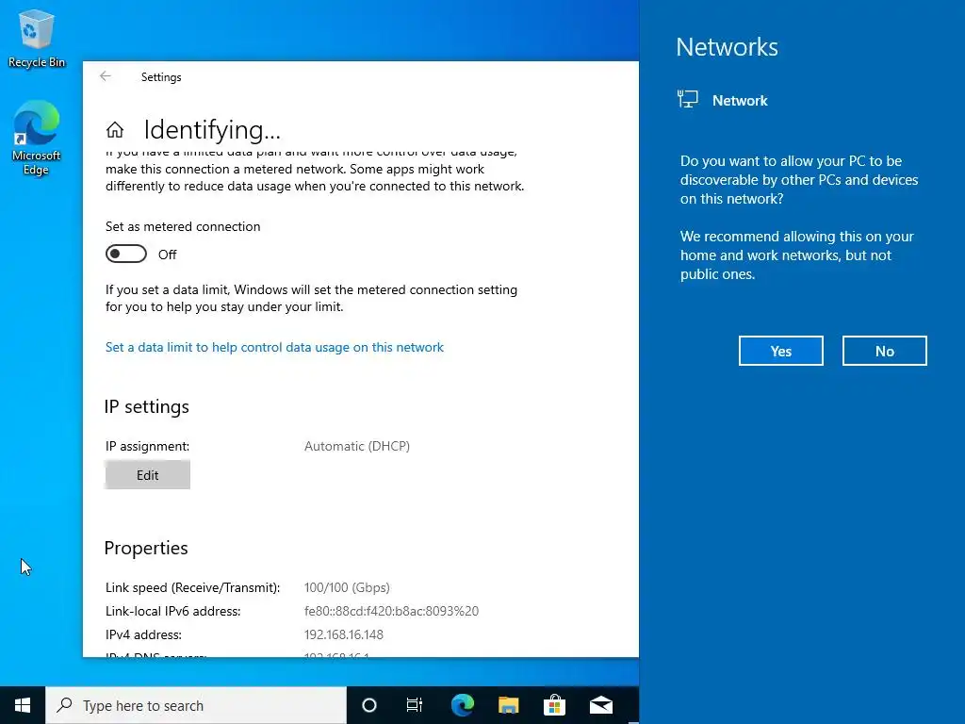965x724 pixels.
Task: Click the Edit button under IP assignment
Action: (x=148, y=475)
